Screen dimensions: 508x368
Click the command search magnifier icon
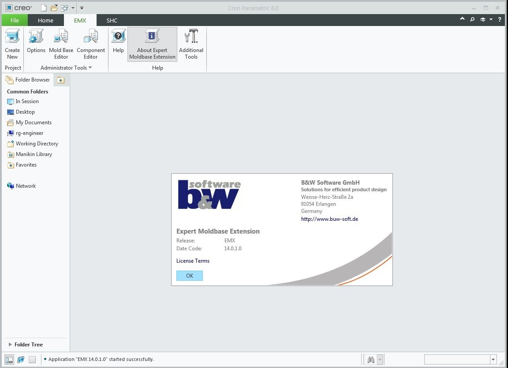coord(472,19)
